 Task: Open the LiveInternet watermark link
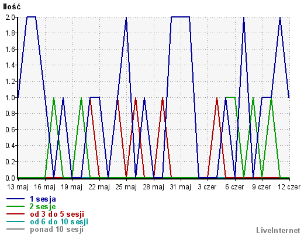278,230
